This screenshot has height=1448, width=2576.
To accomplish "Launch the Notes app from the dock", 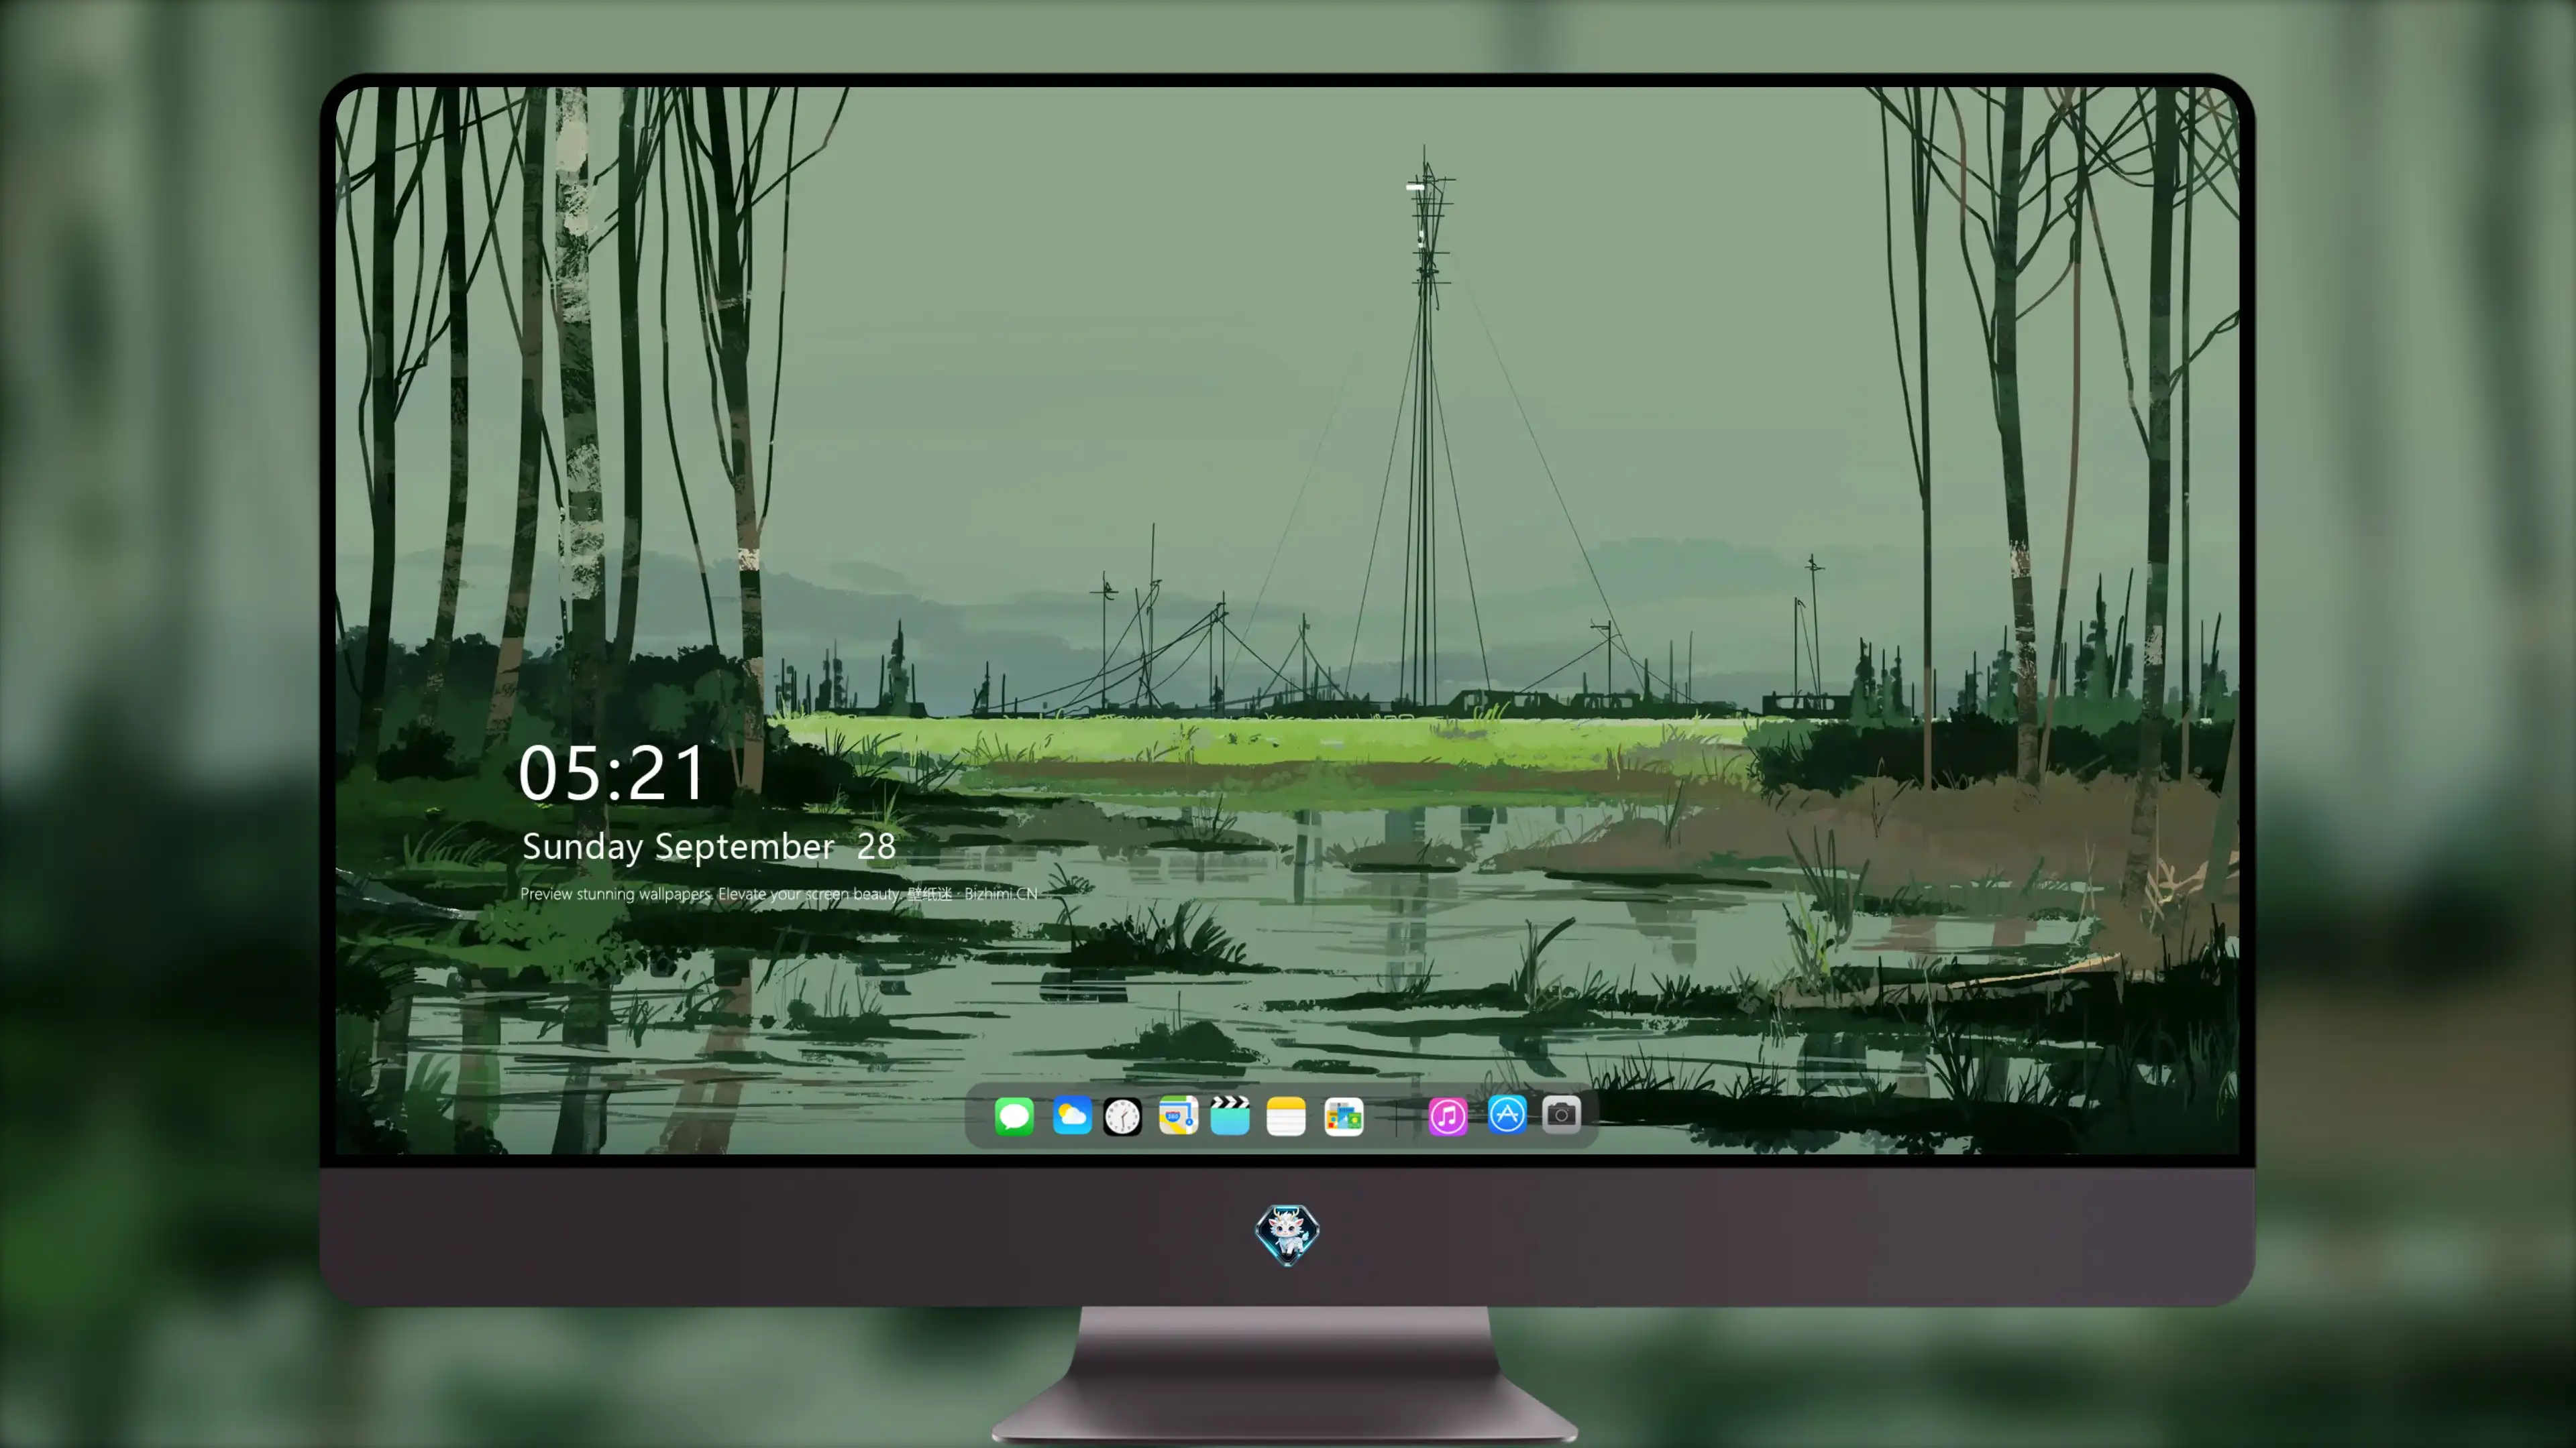I will (x=1286, y=1116).
